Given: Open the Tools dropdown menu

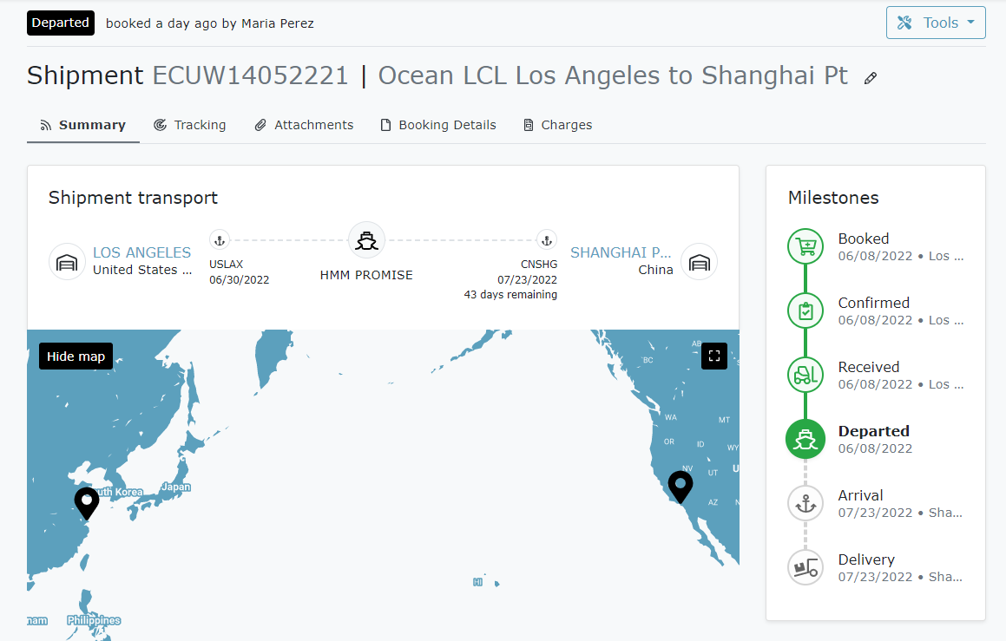Looking at the screenshot, I should click(935, 23).
